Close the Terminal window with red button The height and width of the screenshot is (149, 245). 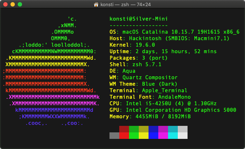pos(5,4)
